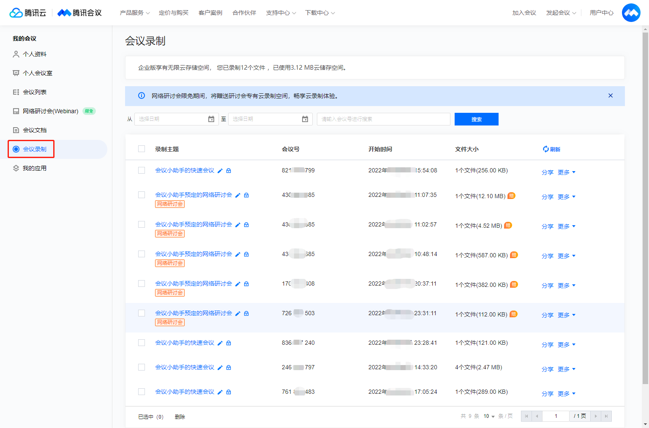Check the recording row at 15:54:08
Screen dimensions: 649x428
(x=142, y=170)
